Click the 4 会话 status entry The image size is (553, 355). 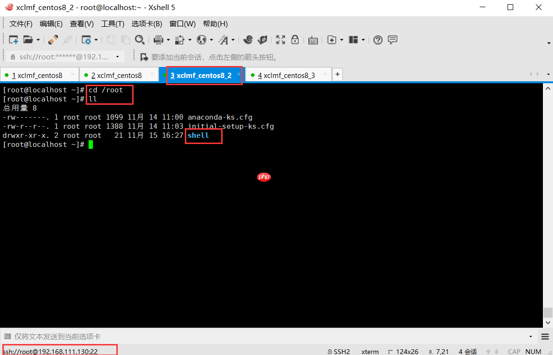468,352
